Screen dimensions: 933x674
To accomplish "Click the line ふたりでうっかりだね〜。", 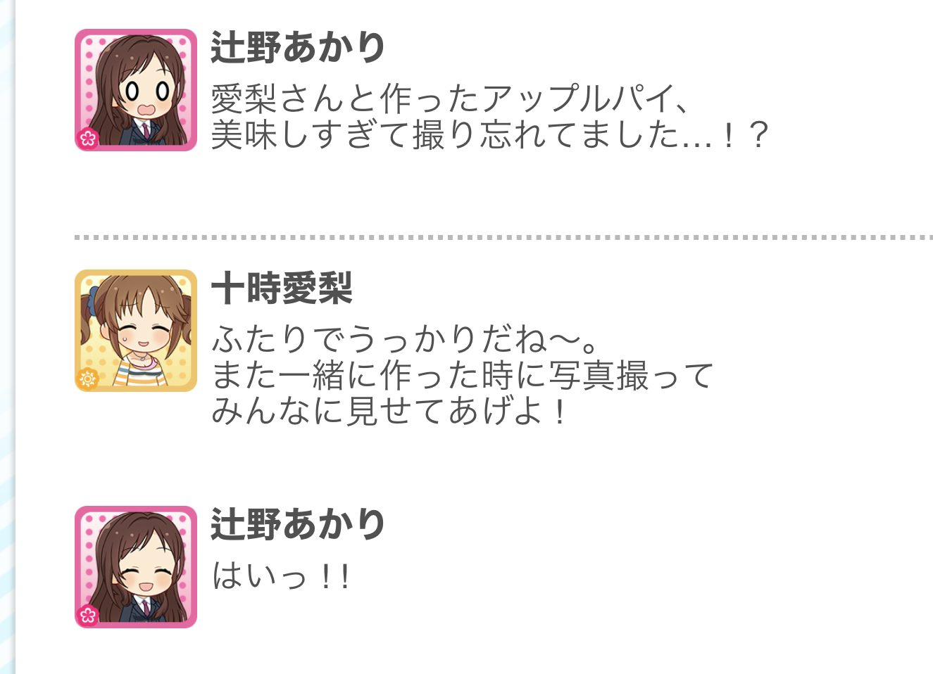I will point(406,340).
